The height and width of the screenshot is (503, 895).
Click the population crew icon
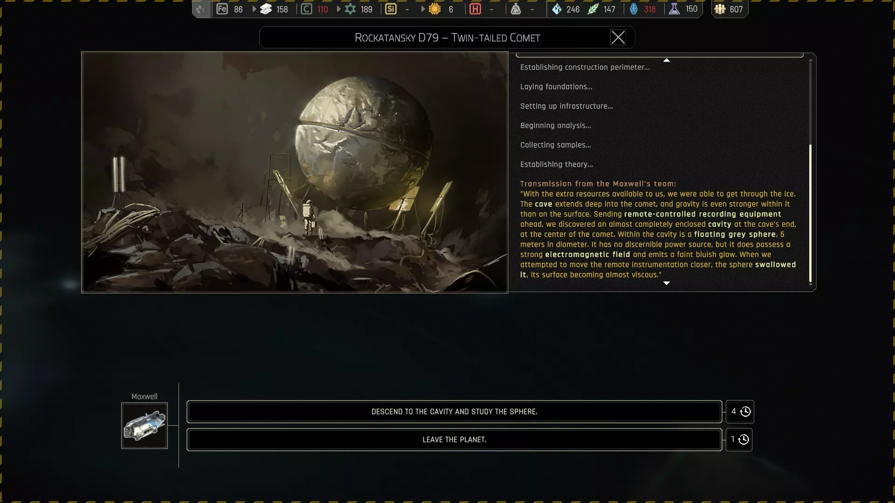tap(720, 9)
